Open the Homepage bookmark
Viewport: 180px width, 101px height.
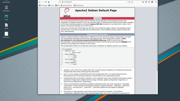(x=43, y=5)
